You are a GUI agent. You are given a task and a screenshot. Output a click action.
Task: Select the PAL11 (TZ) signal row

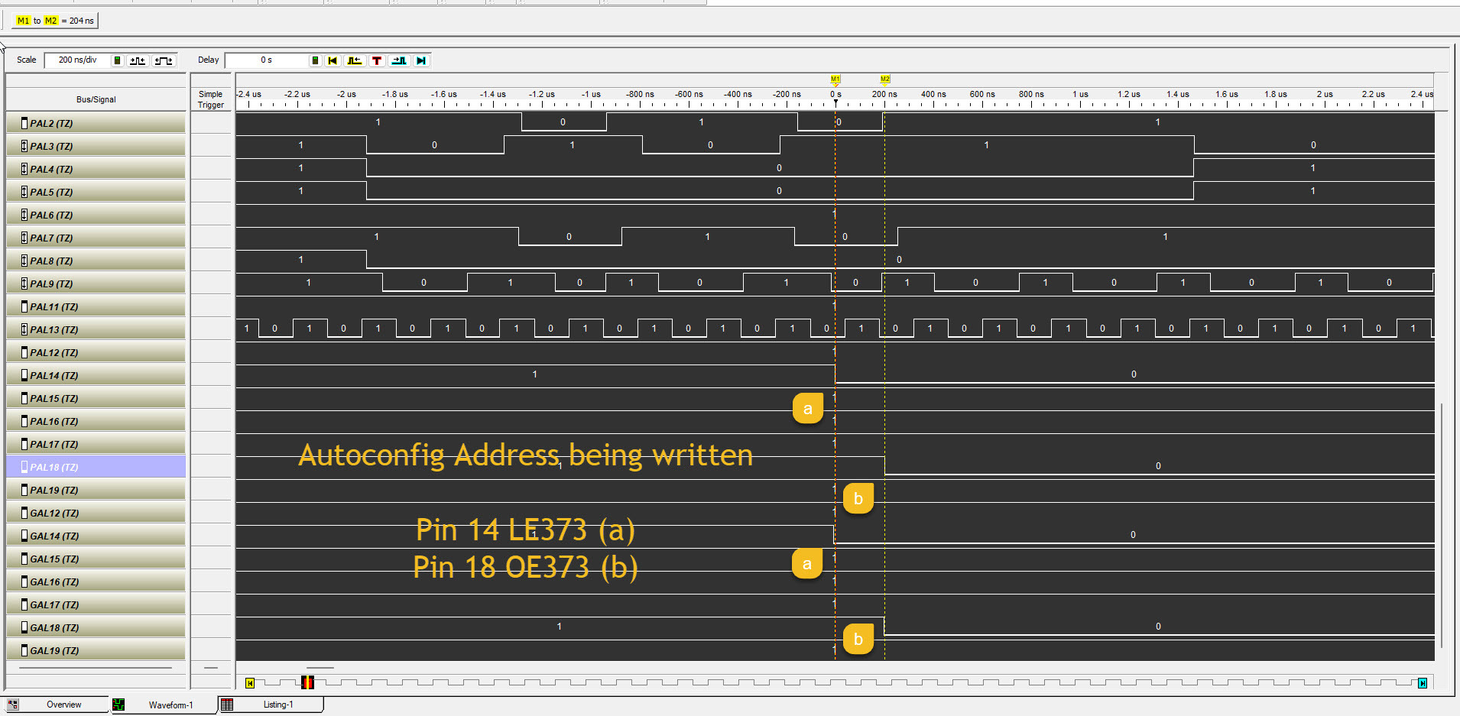coord(96,306)
